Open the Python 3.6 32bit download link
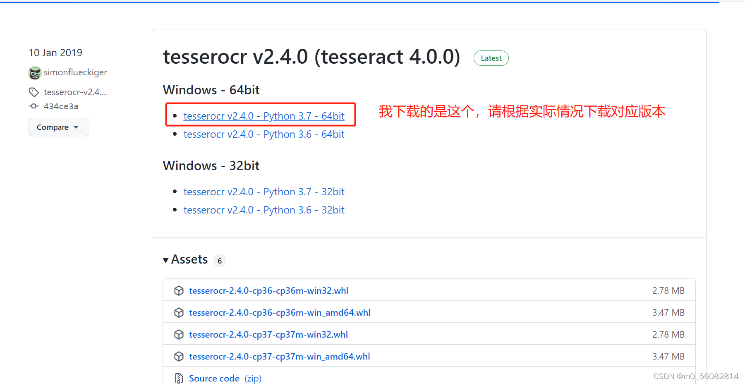Viewport: 745px width, 384px height. 264,210
